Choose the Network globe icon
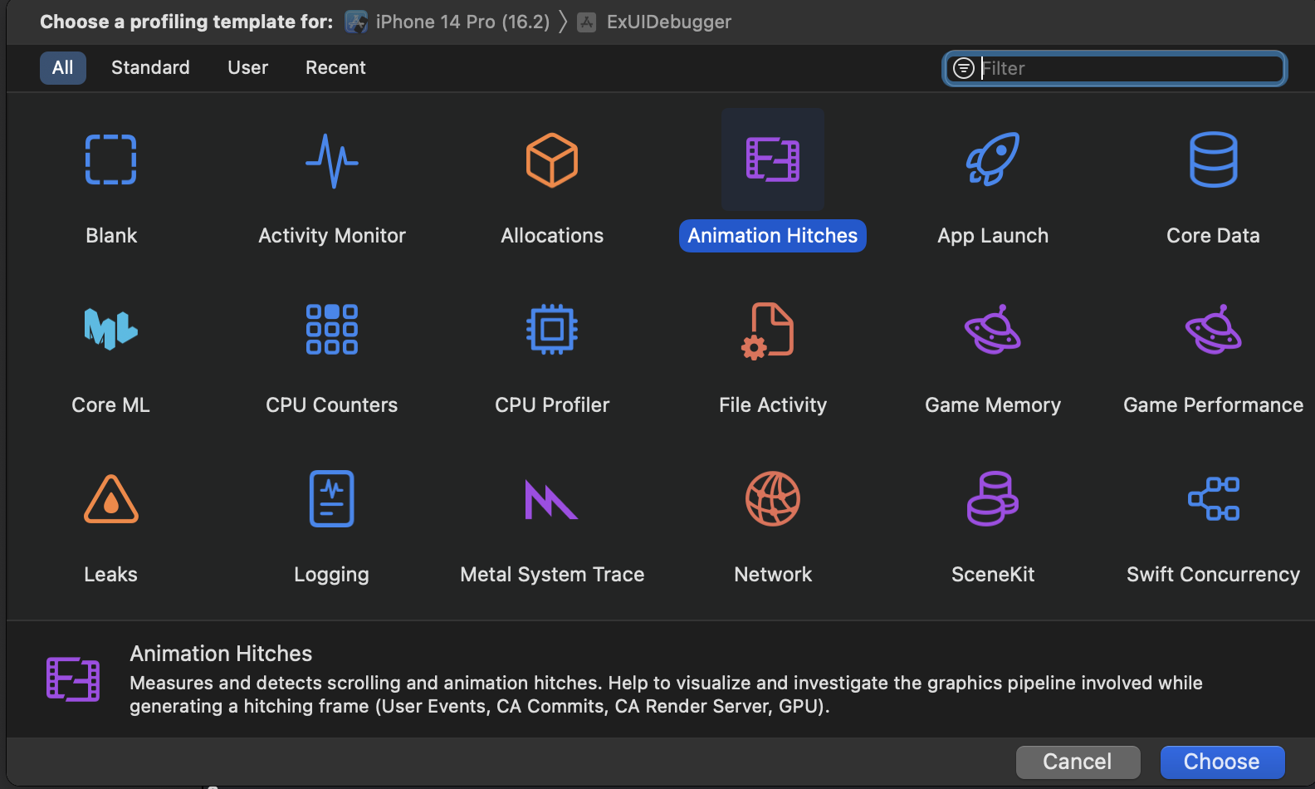 [773, 498]
